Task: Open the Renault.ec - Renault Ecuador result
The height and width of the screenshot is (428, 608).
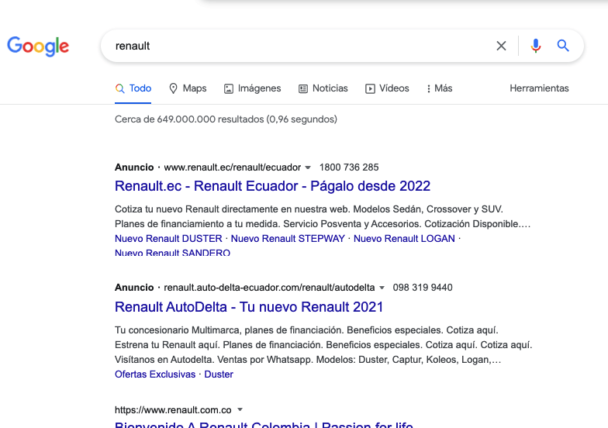Action: [273, 186]
